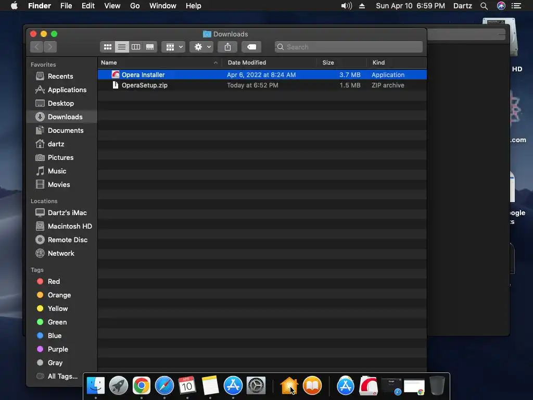The width and height of the screenshot is (533, 400).
Task: Open the Window menu
Action: coord(163,6)
